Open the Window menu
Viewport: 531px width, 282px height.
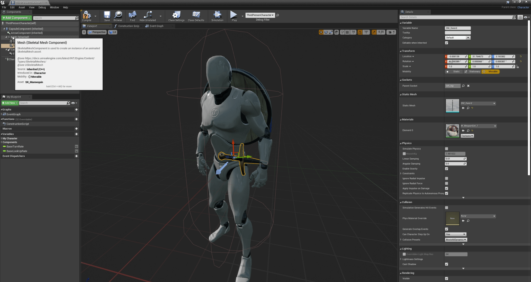pos(54,7)
